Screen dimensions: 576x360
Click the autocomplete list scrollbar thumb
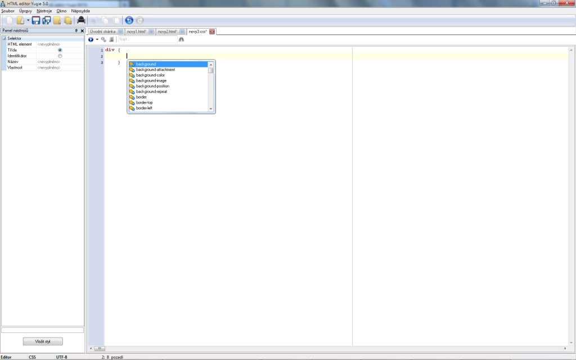(211, 70)
